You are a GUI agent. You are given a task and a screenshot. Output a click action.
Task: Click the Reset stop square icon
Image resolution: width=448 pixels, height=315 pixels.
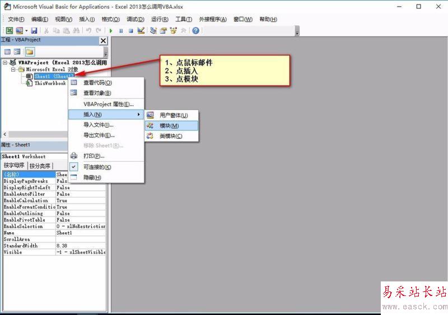[130, 31]
